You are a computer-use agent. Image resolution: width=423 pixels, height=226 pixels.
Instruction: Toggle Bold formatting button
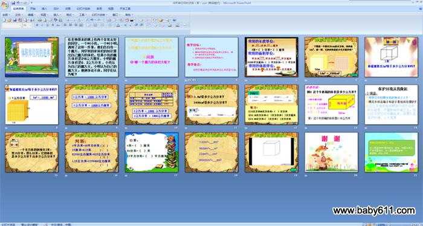coord(37,25)
